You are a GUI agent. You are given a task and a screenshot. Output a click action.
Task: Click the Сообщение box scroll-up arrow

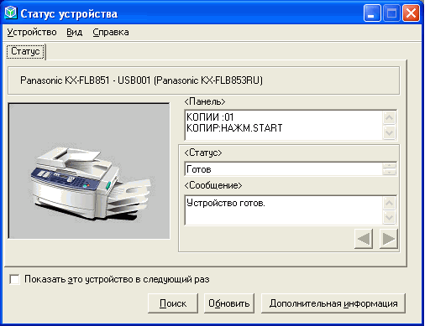tap(389, 203)
